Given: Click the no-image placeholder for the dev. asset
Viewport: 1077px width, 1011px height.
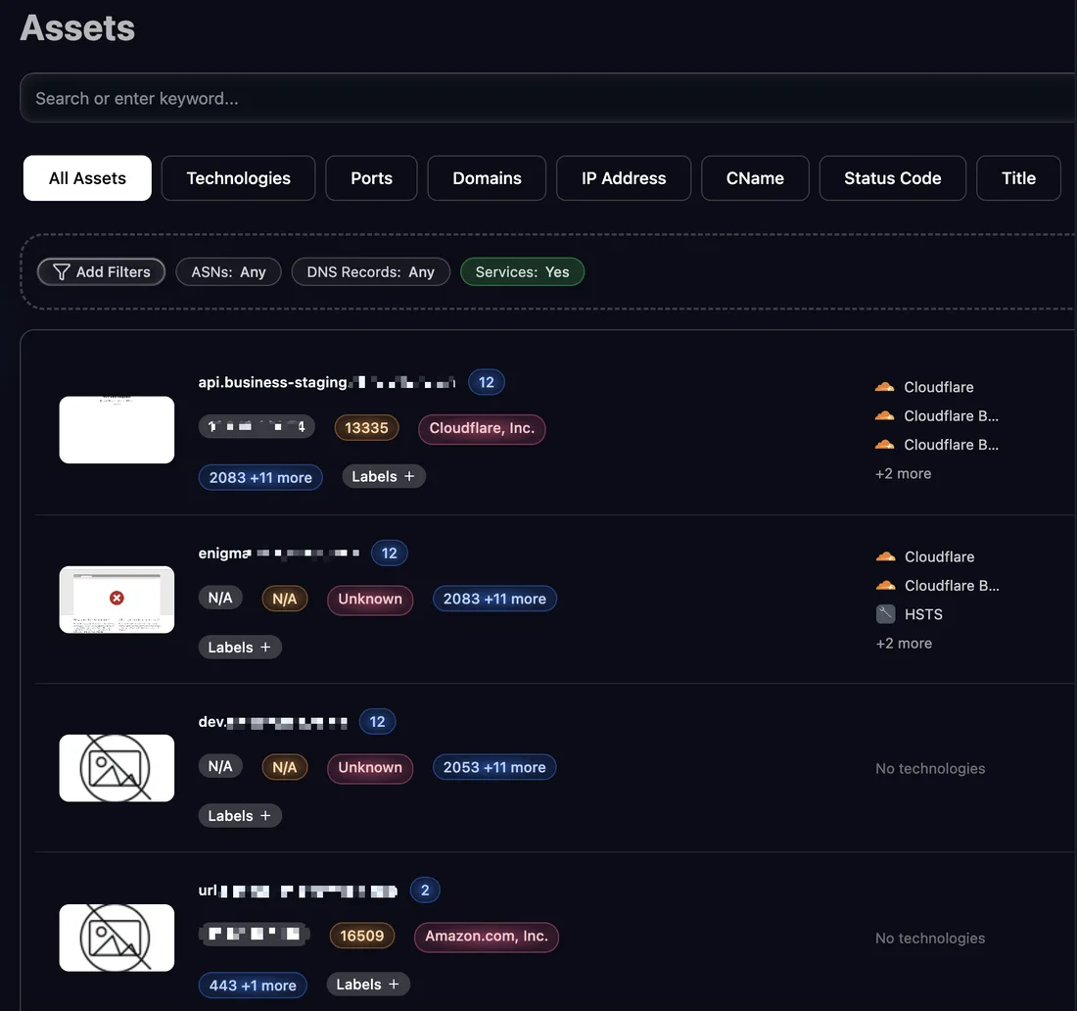Looking at the screenshot, I should 117,768.
